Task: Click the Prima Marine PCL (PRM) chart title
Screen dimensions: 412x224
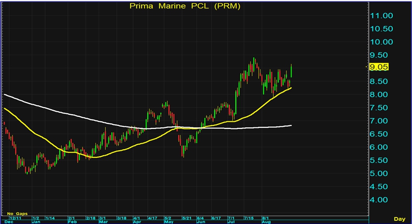Action: tap(185, 6)
